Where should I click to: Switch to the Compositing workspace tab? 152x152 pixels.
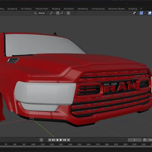[98, 9]
